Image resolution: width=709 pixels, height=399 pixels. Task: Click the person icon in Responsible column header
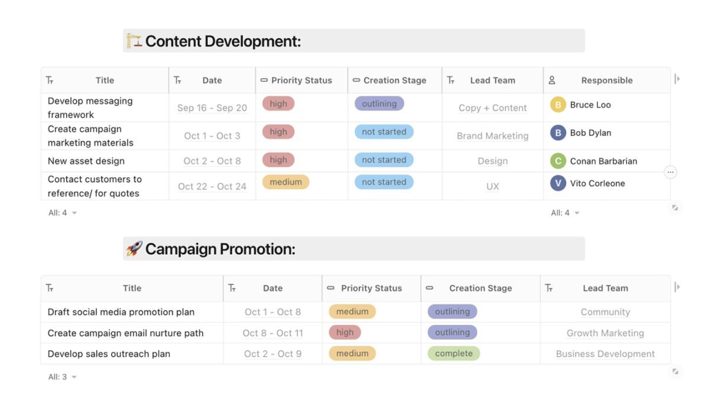coord(552,80)
